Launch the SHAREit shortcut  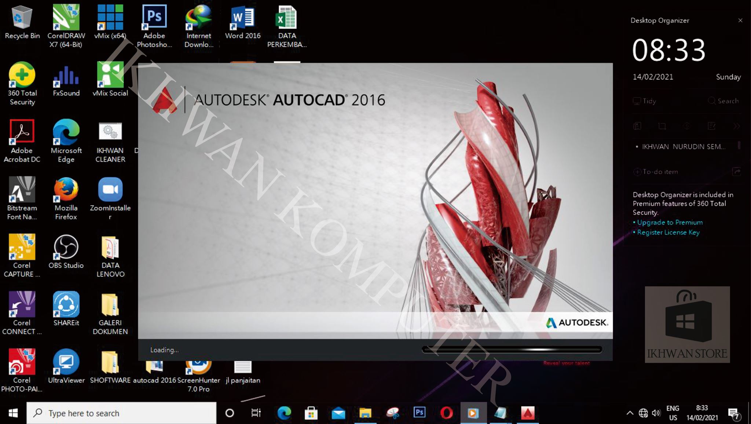click(x=66, y=309)
